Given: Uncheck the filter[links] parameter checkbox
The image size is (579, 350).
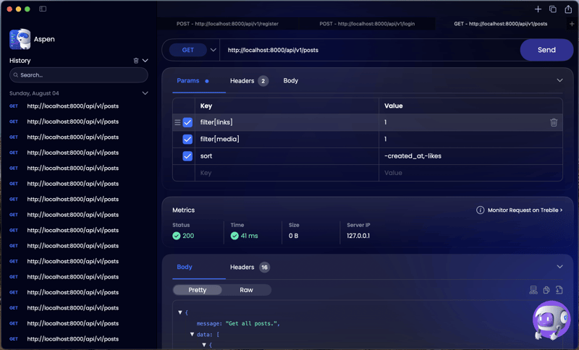Looking at the screenshot, I should tap(187, 122).
